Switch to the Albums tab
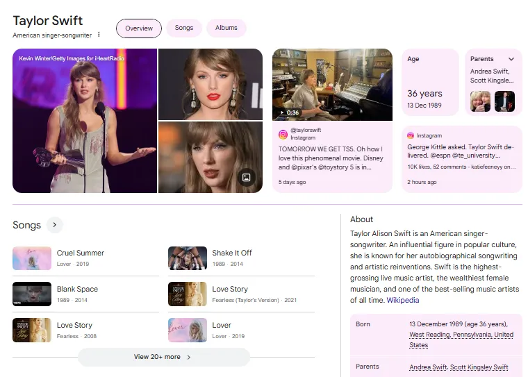The image size is (528, 377). coord(226,28)
